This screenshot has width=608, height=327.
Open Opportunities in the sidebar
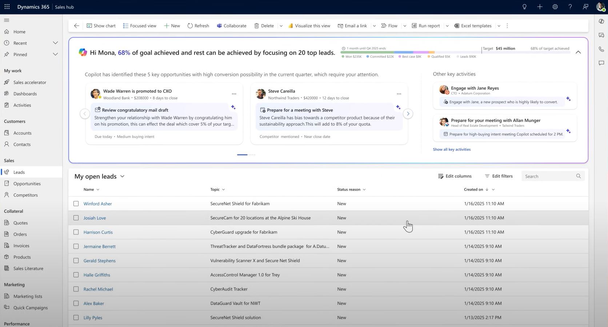click(x=27, y=184)
